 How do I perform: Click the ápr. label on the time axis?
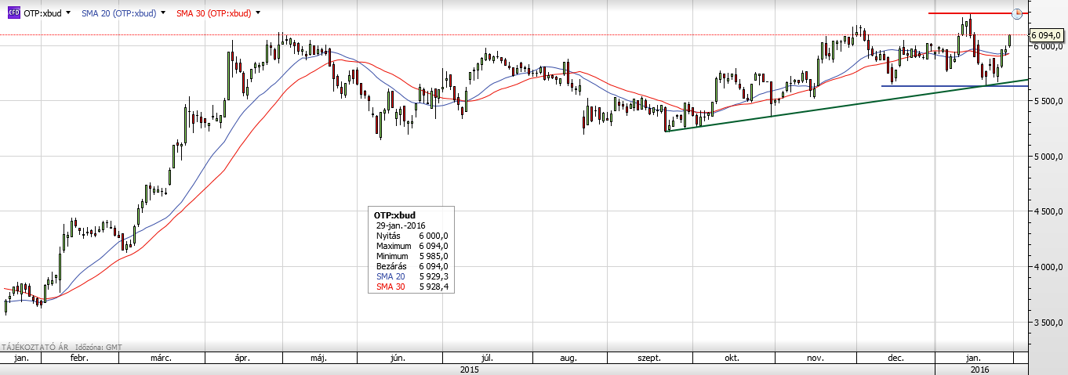(242, 358)
